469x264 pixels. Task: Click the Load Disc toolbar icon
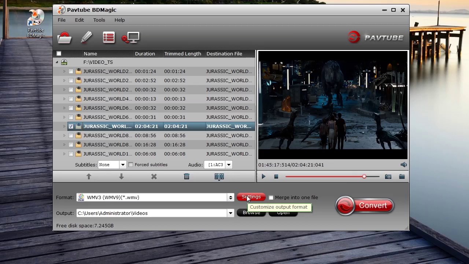coord(64,37)
